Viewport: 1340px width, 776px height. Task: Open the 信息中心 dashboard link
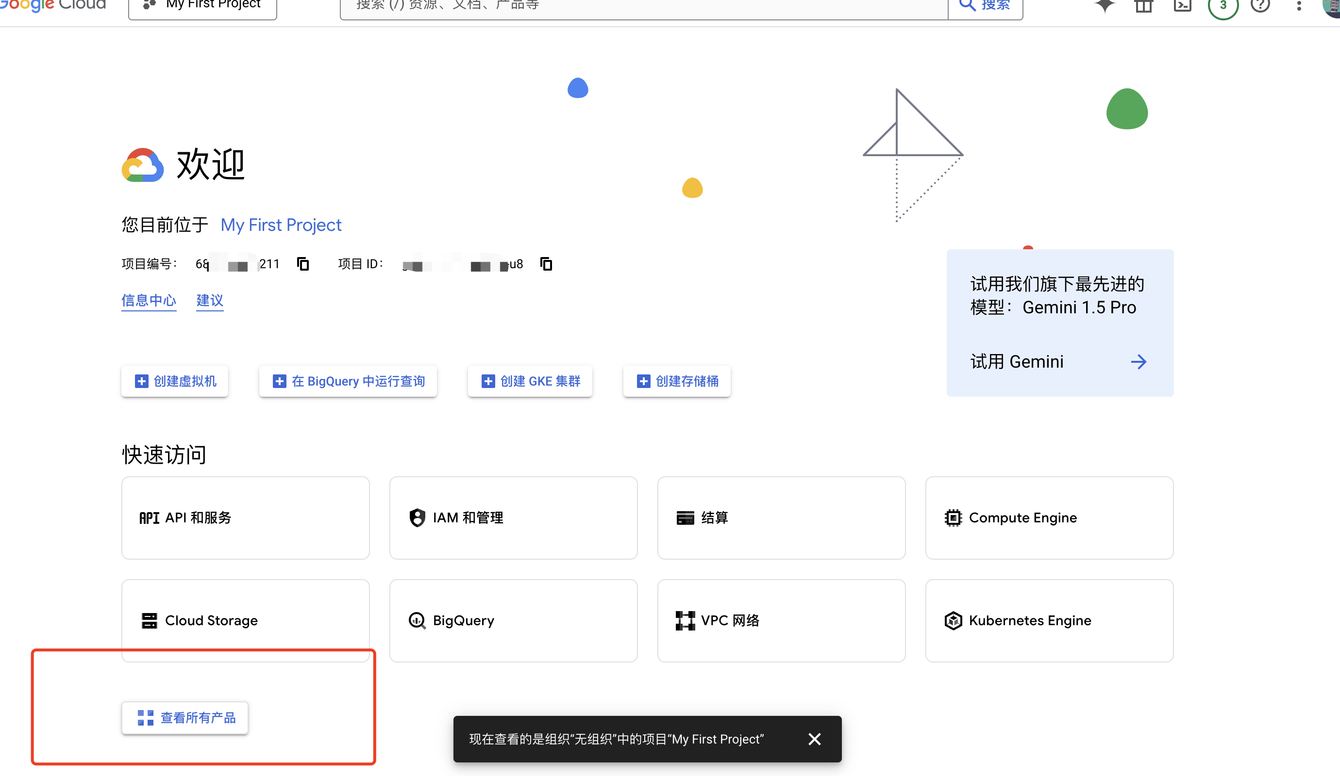[x=149, y=301]
